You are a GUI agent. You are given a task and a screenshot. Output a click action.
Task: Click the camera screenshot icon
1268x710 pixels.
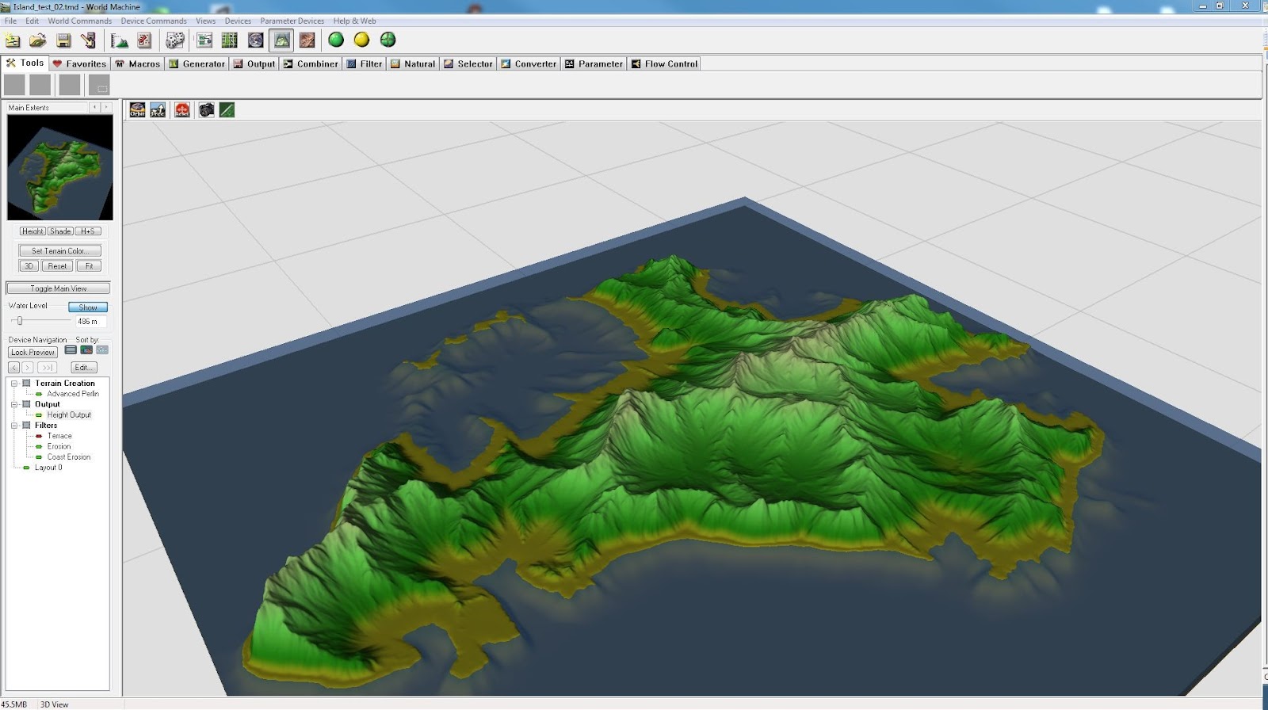pyautogui.click(x=207, y=110)
